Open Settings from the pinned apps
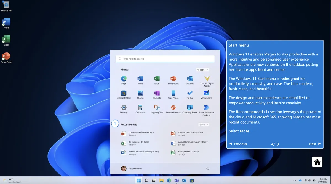This screenshot has width=331, height=184. click(124, 109)
